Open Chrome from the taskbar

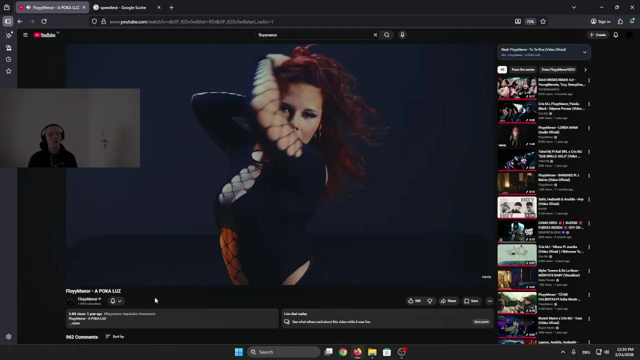point(343,352)
